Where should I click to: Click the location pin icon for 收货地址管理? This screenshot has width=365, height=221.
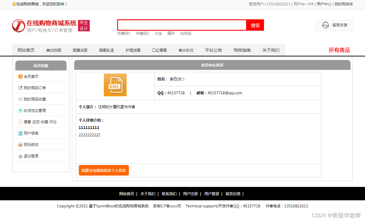(x=20, y=110)
